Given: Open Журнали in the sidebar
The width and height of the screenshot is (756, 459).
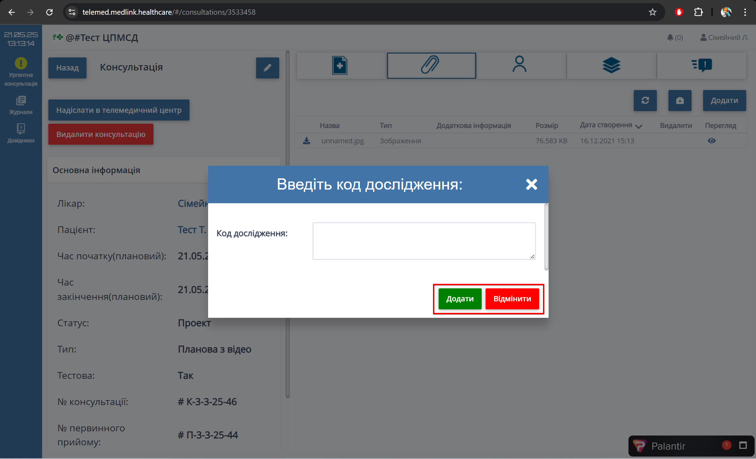Looking at the screenshot, I should tap(21, 105).
